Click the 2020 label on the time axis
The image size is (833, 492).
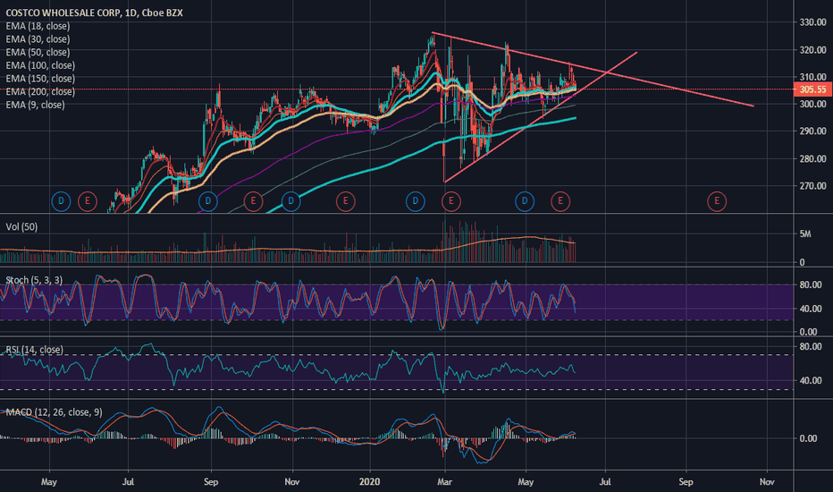[x=370, y=482]
